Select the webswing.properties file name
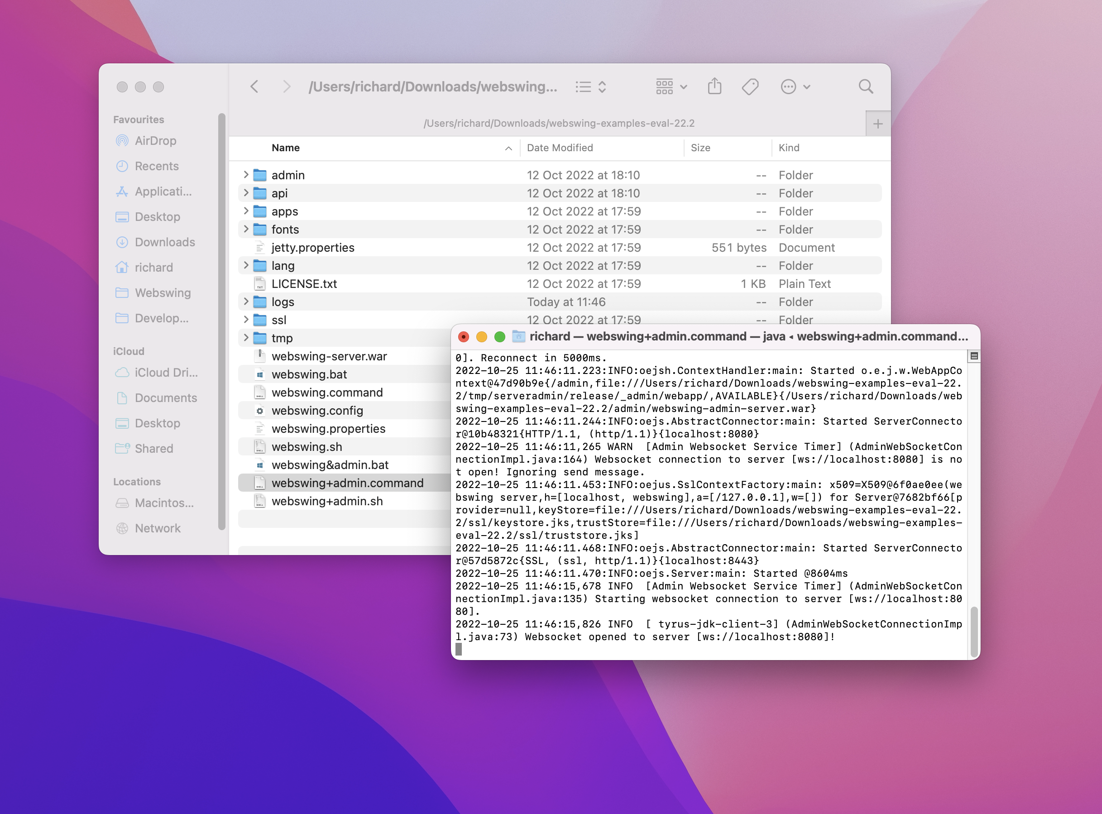1102x814 pixels. 329,429
